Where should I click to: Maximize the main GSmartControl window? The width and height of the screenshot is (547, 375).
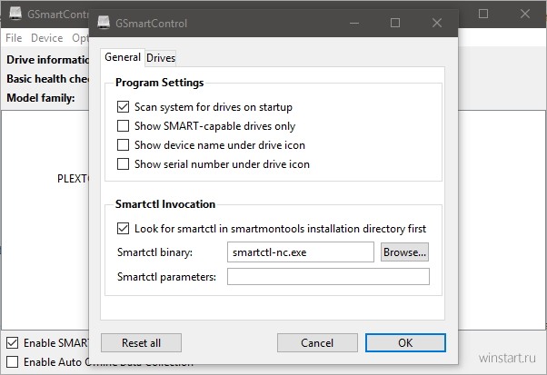pyautogui.click(x=483, y=14)
